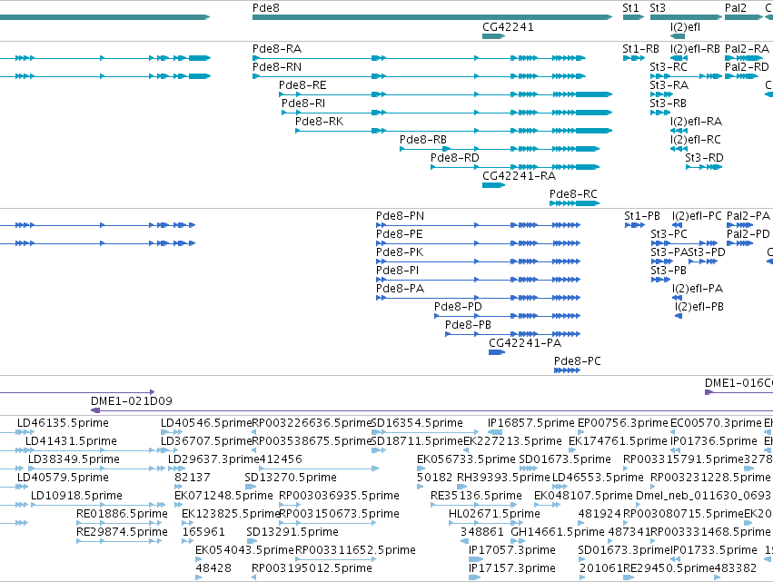Open transcript Pde8-RE label
This screenshot has width=773, height=582.
(302, 85)
